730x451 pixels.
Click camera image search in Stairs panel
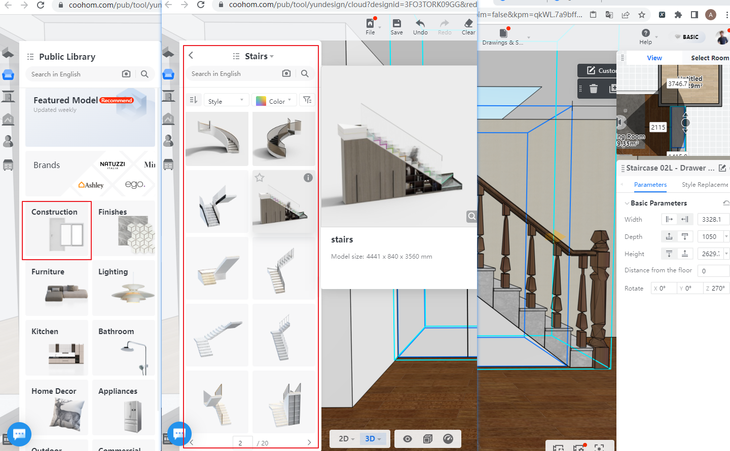tap(286, 73)
